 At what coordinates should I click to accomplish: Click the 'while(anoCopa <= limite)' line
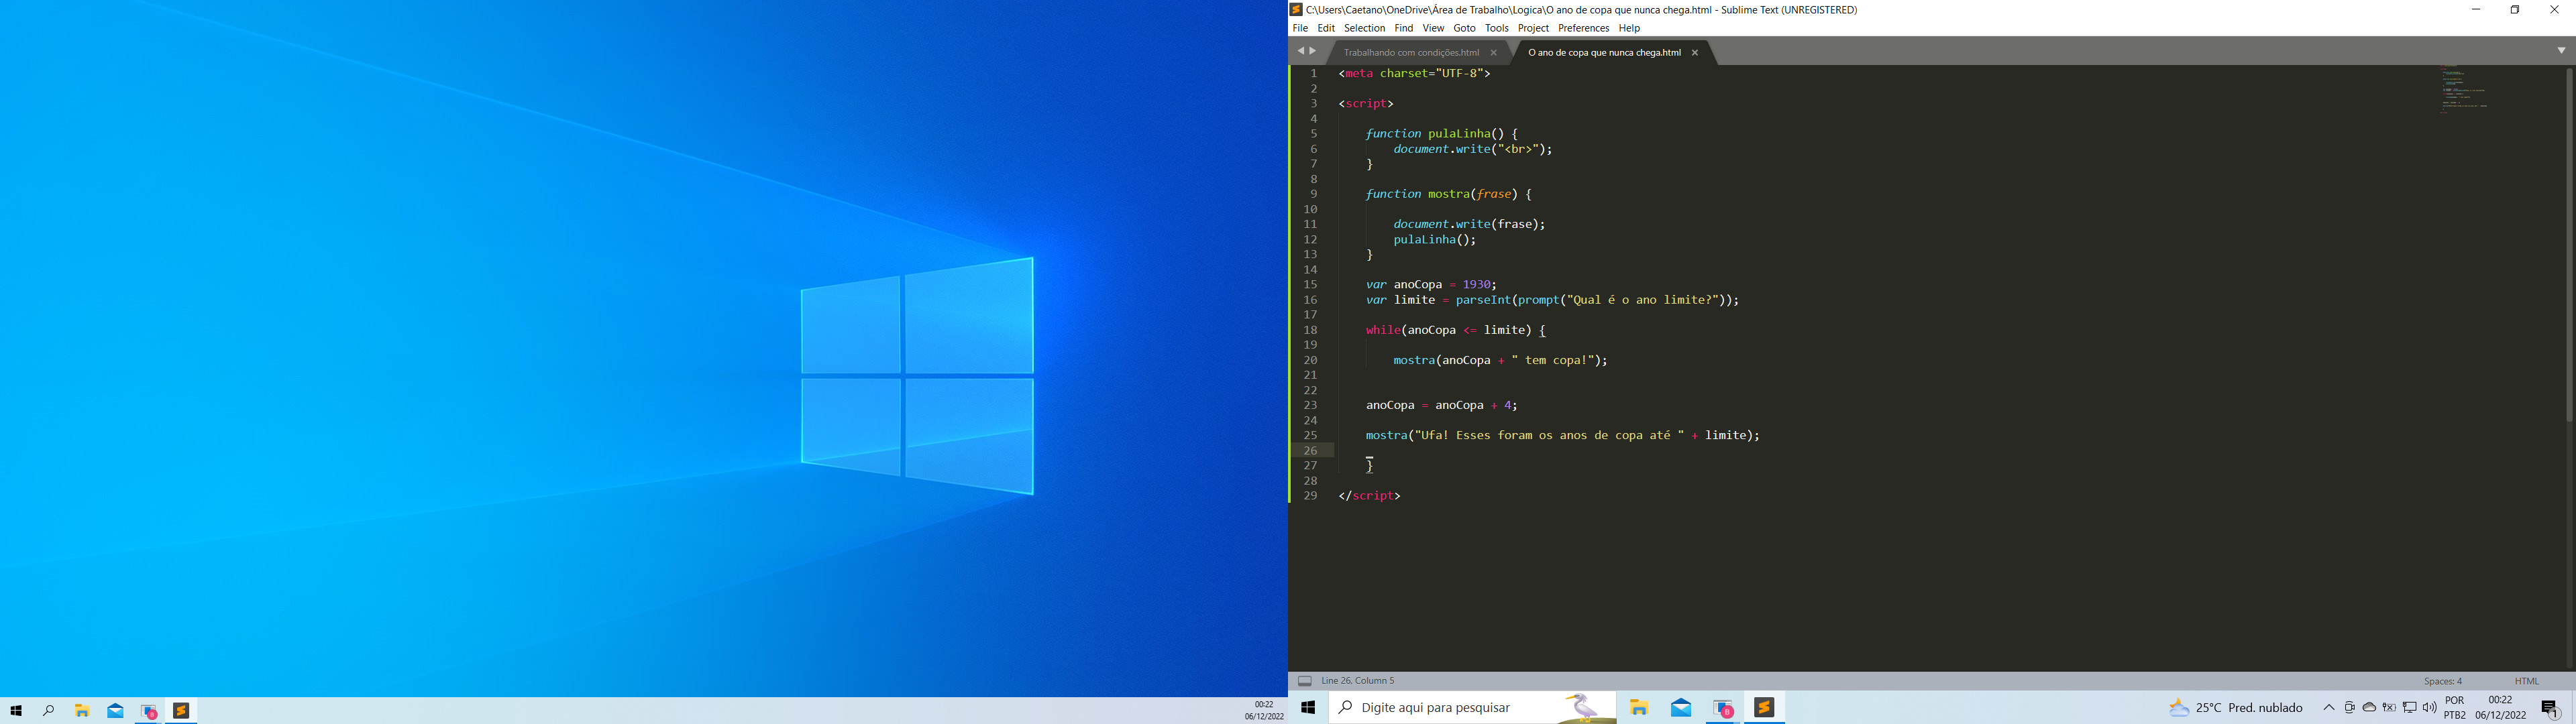1455,330
